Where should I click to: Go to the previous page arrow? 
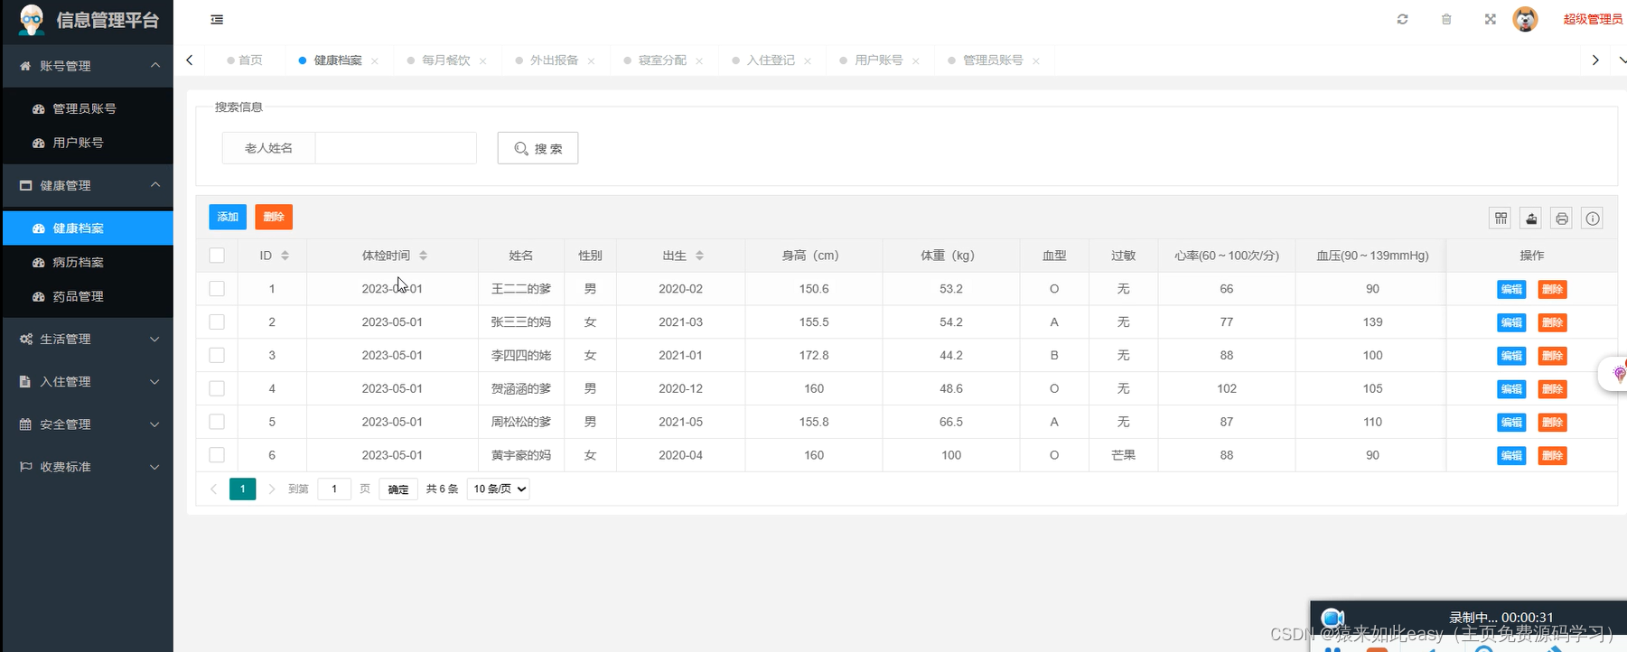coord(213,489)
